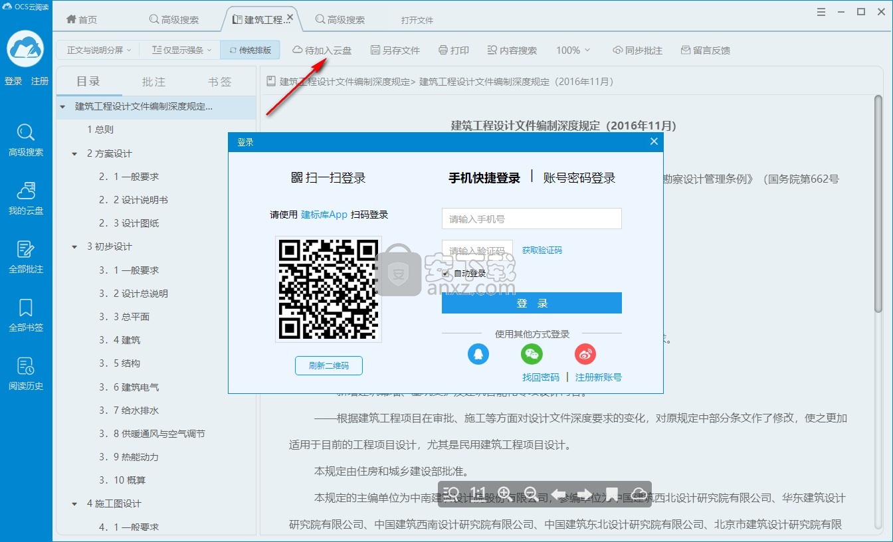Close the 登录 dialog
Screen dimensions: 893x542
(654, 141)
